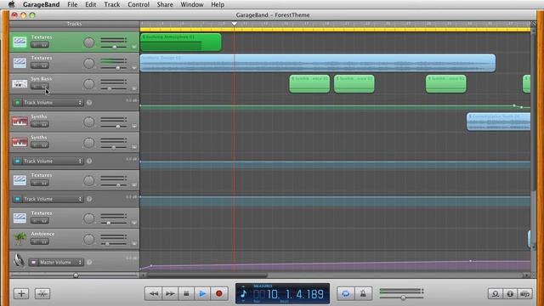
Task: Open the Track menu
Action: click(x=111, y=4)
